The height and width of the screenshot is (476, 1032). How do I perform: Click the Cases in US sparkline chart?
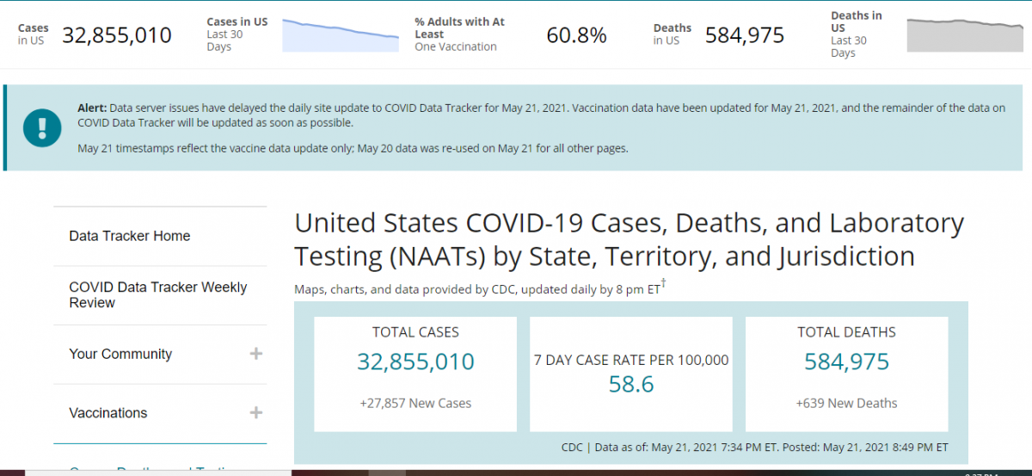tap(341, 34)
